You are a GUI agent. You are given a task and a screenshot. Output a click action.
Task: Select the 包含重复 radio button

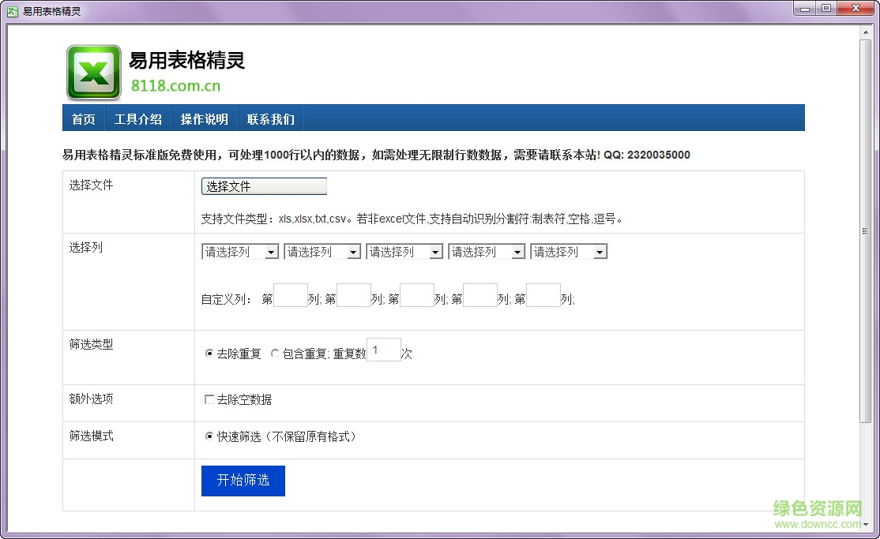click(275, 354)
